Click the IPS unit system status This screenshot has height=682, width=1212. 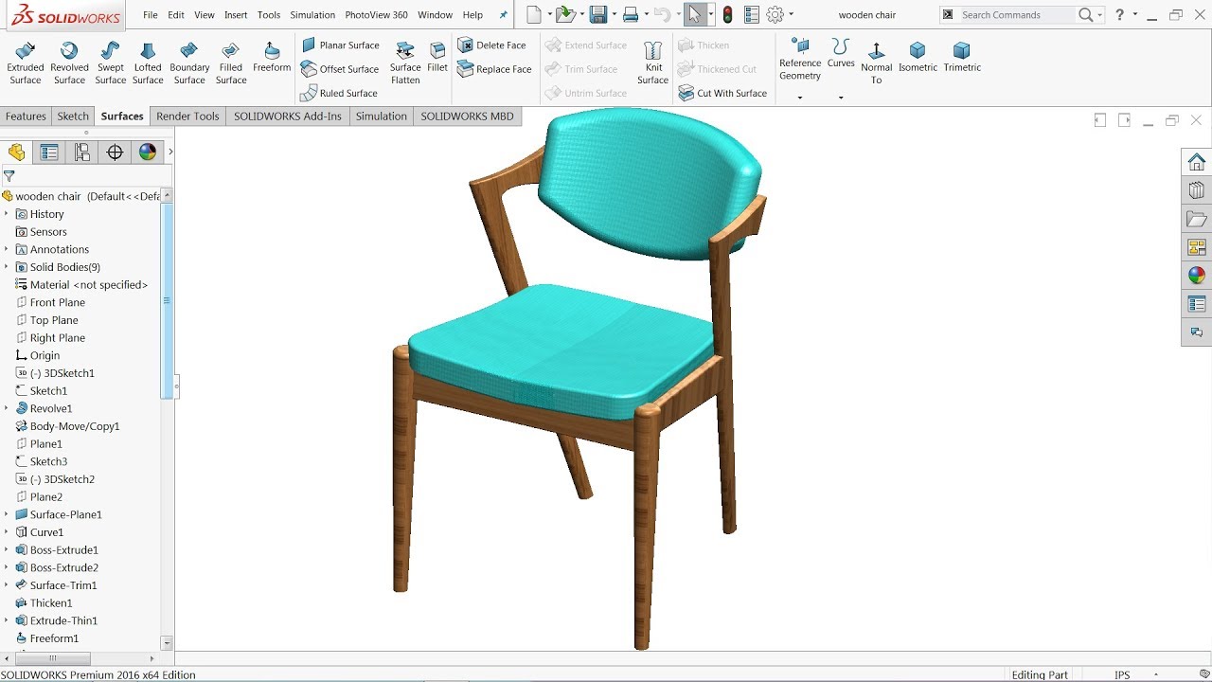coord(1122,674)
